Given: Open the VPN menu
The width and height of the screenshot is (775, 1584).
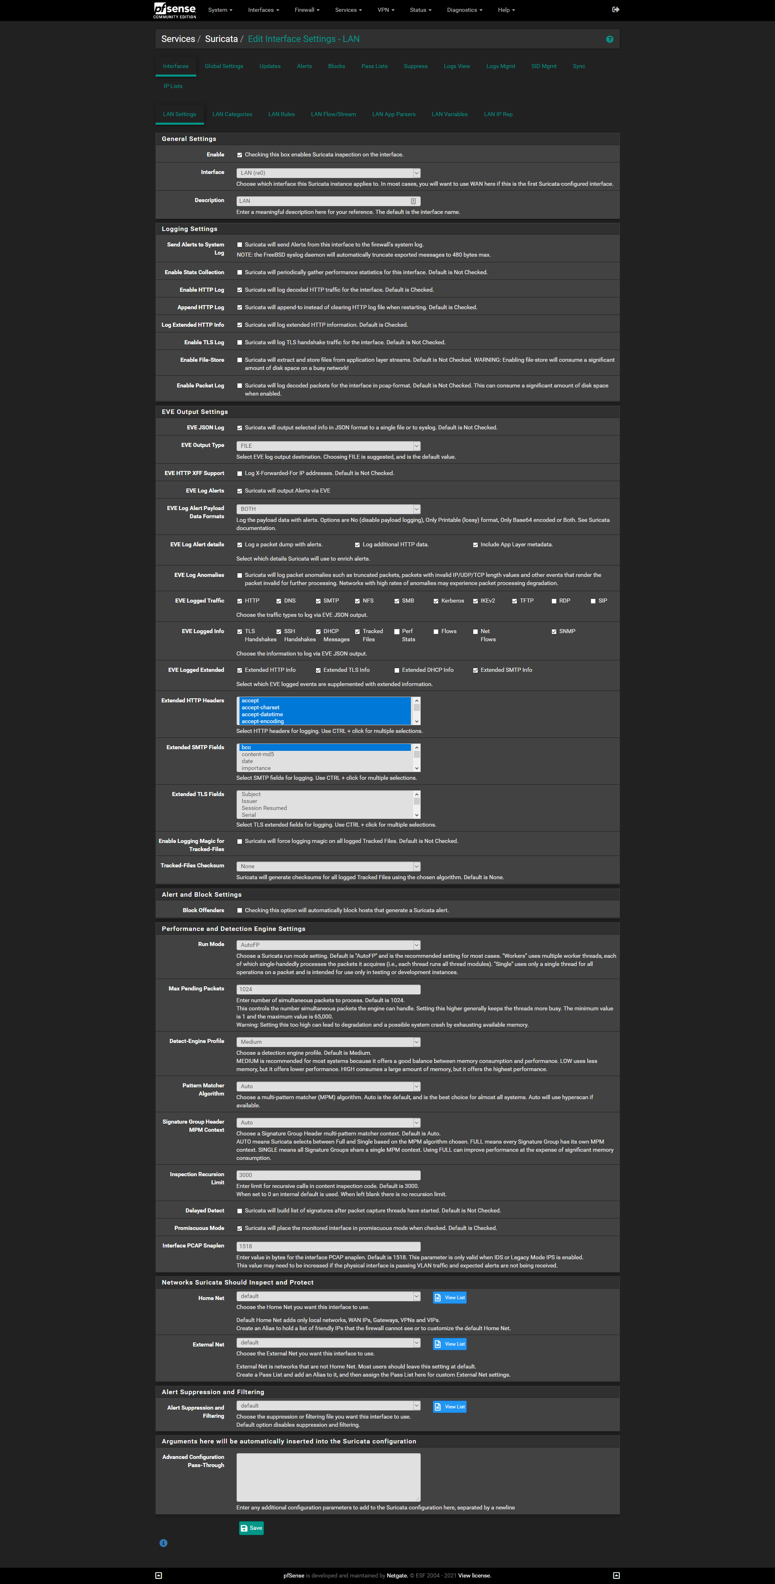Looking at the screenshot, I should (x=385, y=10).
